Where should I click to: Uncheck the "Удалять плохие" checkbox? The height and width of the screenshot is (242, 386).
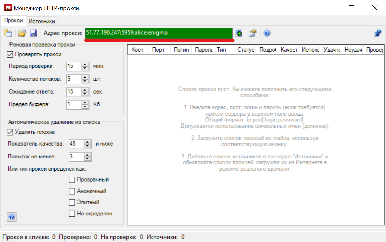[x=10, y=132]
